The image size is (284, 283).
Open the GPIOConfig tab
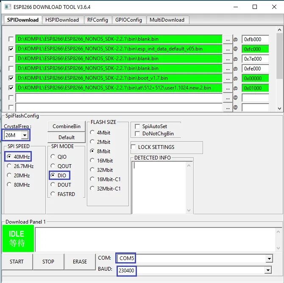tap(128, 20)
